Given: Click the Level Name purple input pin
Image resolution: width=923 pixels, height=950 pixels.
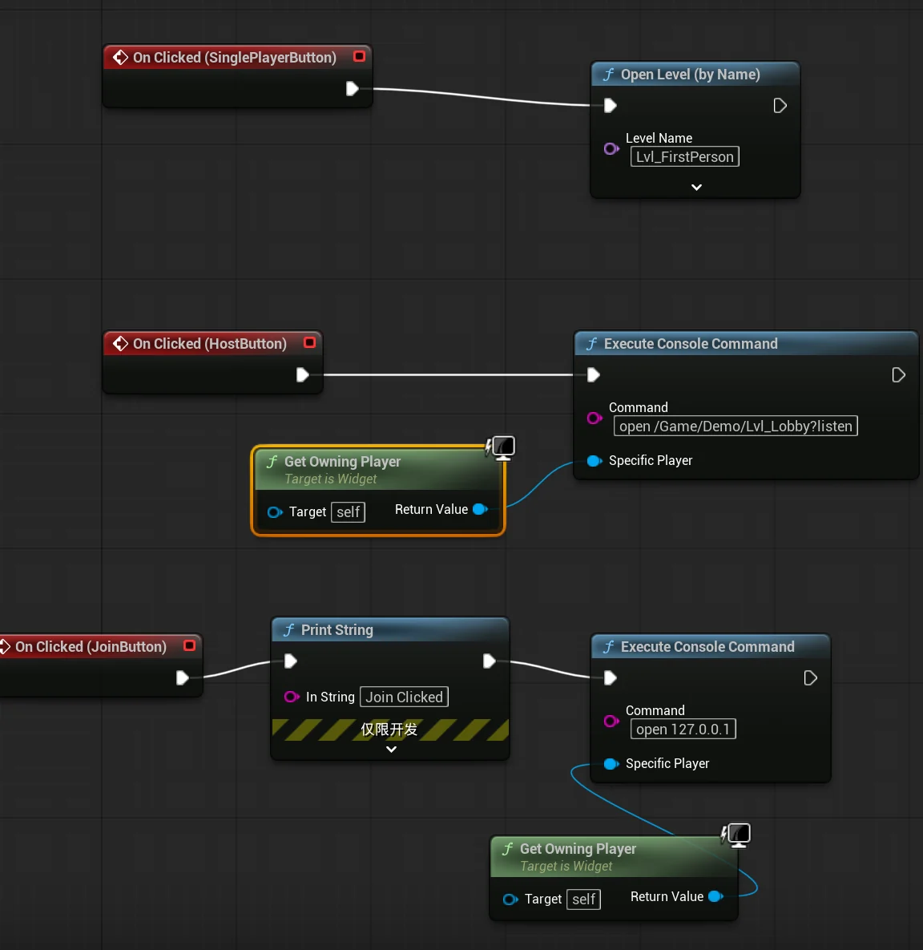Looking at the screenshot, I should point(611,148).
